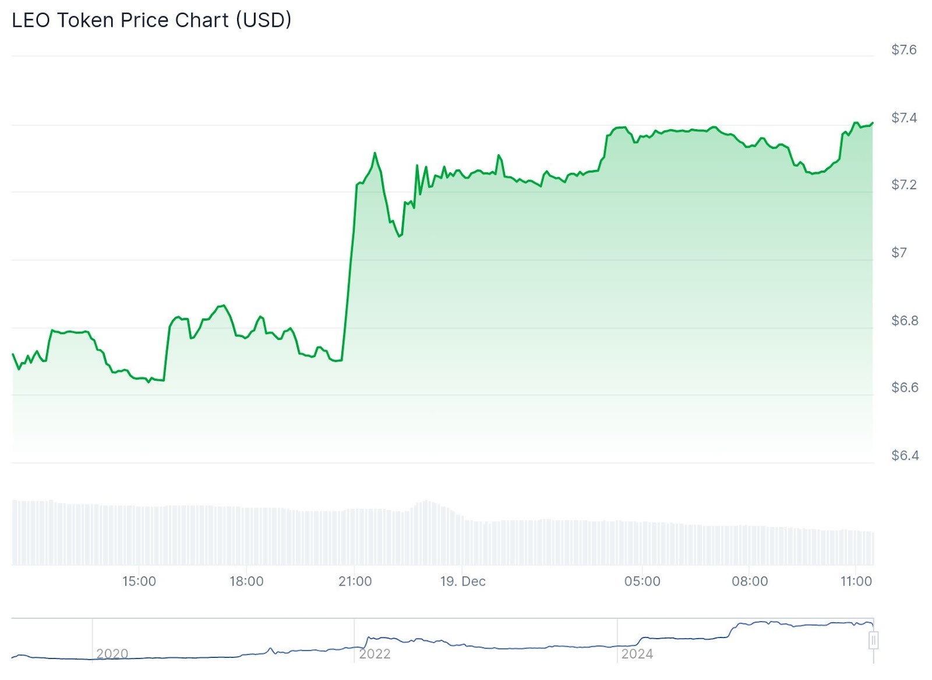Screen dimensions: 932x680
Task: Click the 21:00 time axis label
Action: 355,581
